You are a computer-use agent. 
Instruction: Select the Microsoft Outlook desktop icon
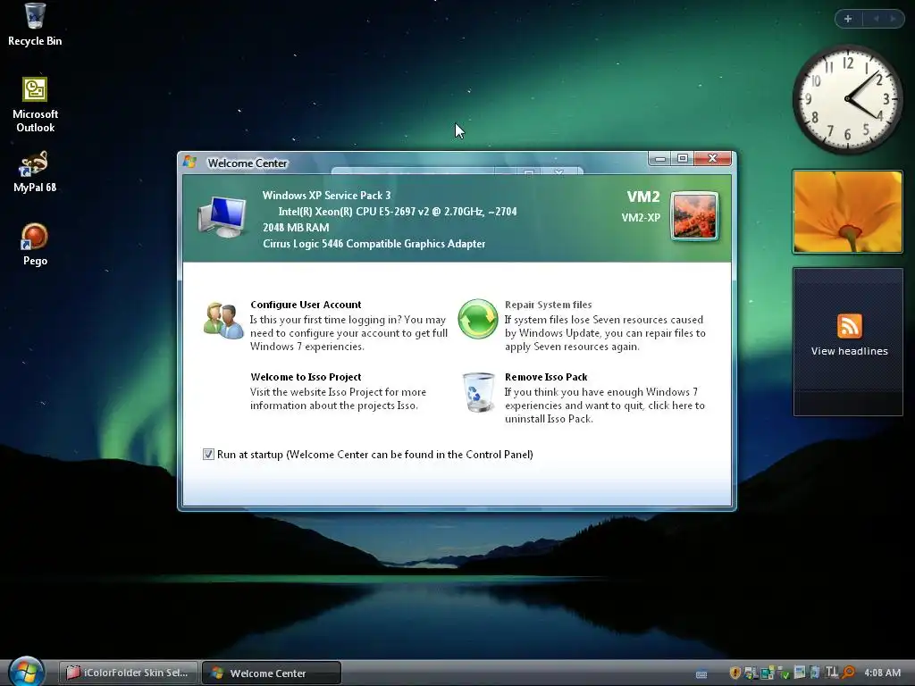point(35,105)
